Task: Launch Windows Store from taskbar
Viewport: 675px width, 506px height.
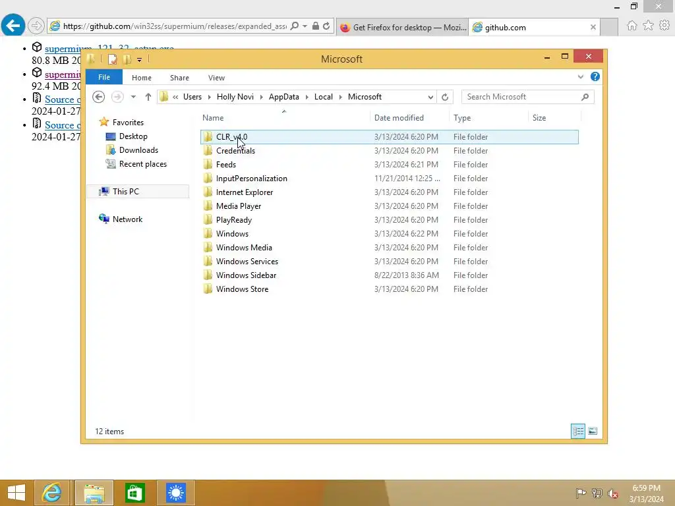Action: [x=134, y=493]
